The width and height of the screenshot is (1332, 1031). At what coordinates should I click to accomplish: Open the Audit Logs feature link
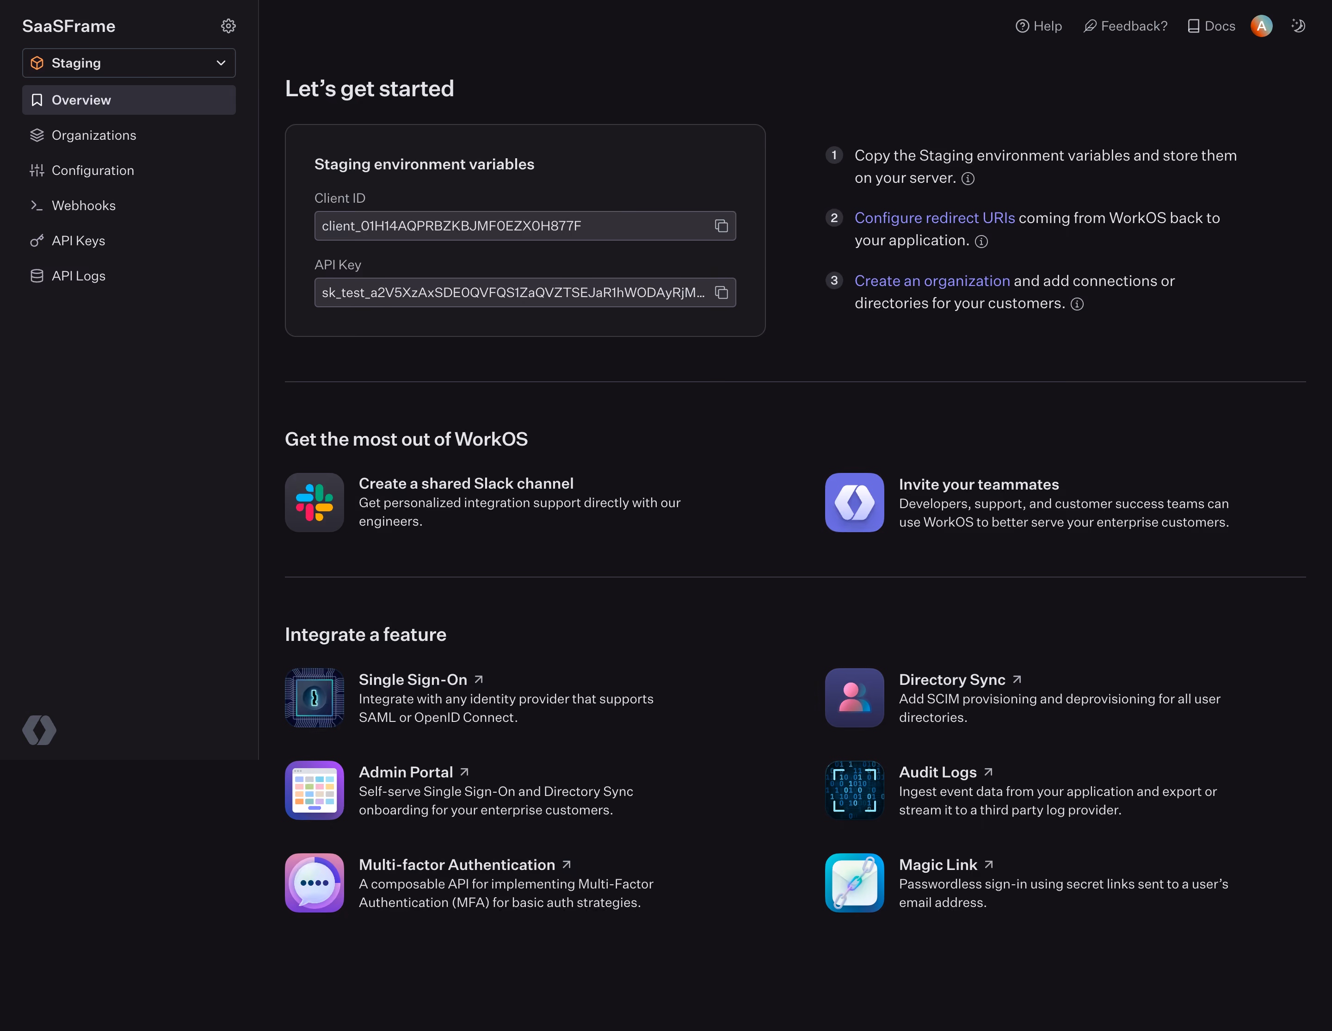pos(947,772)
